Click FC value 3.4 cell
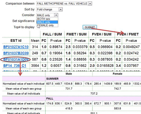 pyautogui.click(x=118, y=66)
